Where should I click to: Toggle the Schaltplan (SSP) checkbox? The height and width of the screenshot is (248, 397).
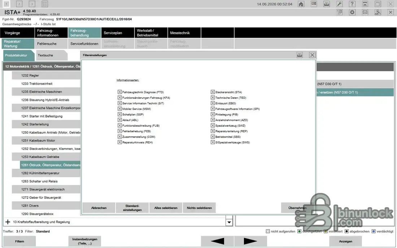tap(119, 114)
